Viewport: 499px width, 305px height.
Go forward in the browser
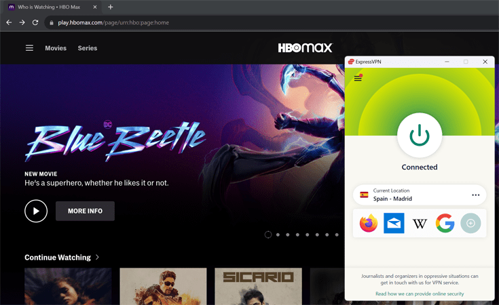pyautogui.click(x=22, y=22)
